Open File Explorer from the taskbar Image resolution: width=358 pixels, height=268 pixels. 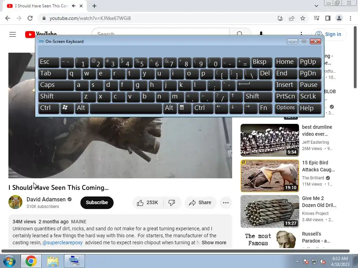[x=53, y=261]
